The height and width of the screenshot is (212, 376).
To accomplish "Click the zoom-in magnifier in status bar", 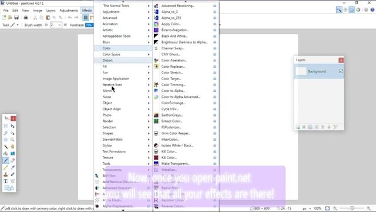I will [369, 208].
